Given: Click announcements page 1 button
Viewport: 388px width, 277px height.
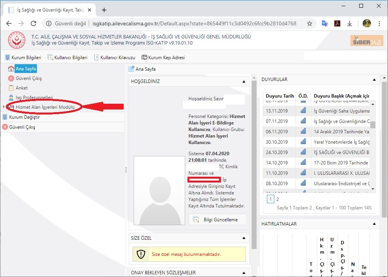Looking at the screenshot, I should (x=270, y=199).
